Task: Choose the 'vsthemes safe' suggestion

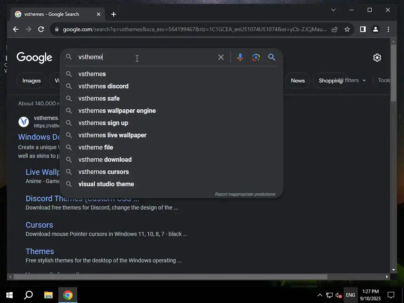Action: tap(171, 98)
